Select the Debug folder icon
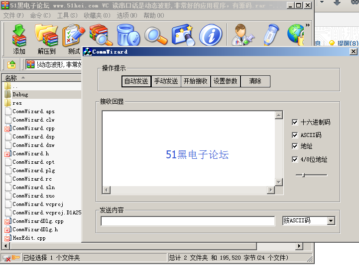Image resolution: width=359 pixels, height=270 pixels. (8, 94)
